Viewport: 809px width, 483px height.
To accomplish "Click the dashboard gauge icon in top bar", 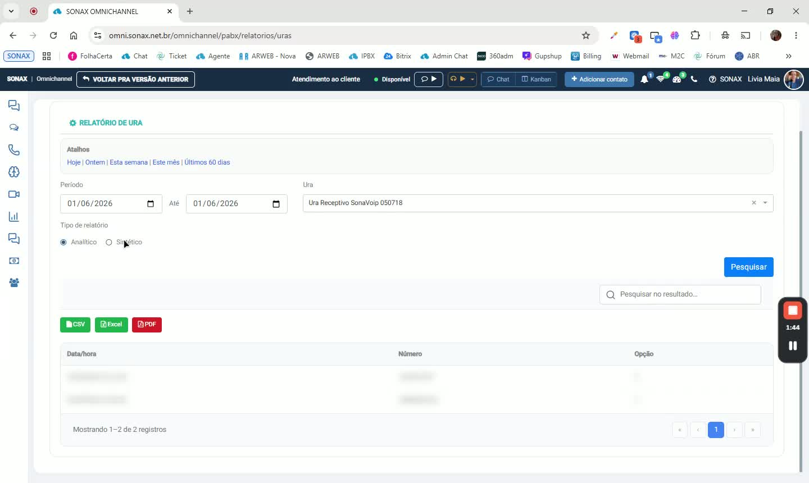I will click(677, 79).
